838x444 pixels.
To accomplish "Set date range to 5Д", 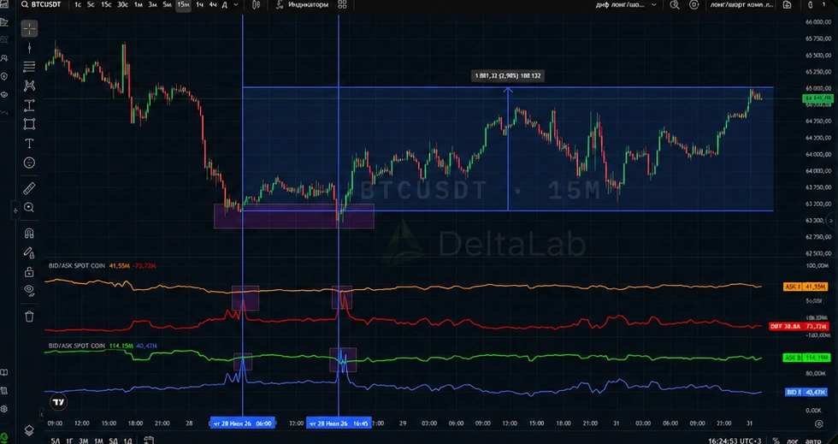I will pos(113,441).
